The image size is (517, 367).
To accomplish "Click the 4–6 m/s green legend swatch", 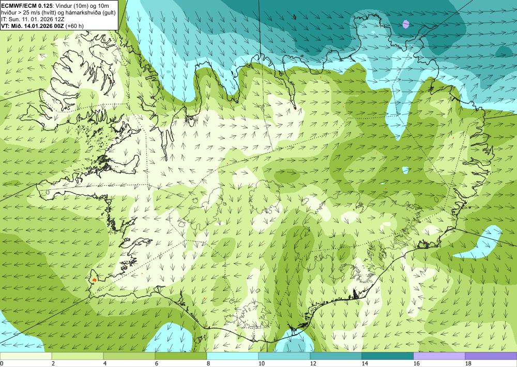I will (129, 356).
